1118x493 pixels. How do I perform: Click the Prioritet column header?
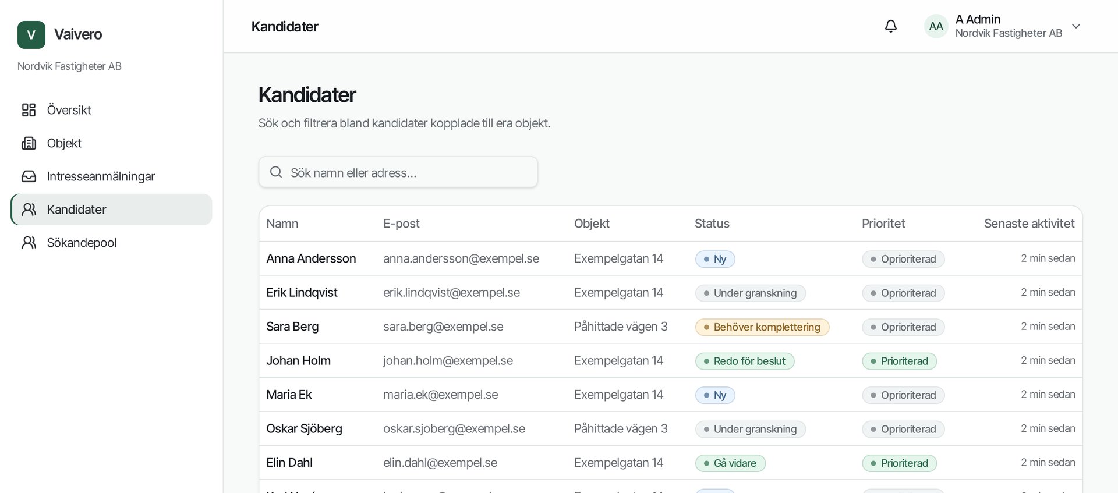click(883, 224)
